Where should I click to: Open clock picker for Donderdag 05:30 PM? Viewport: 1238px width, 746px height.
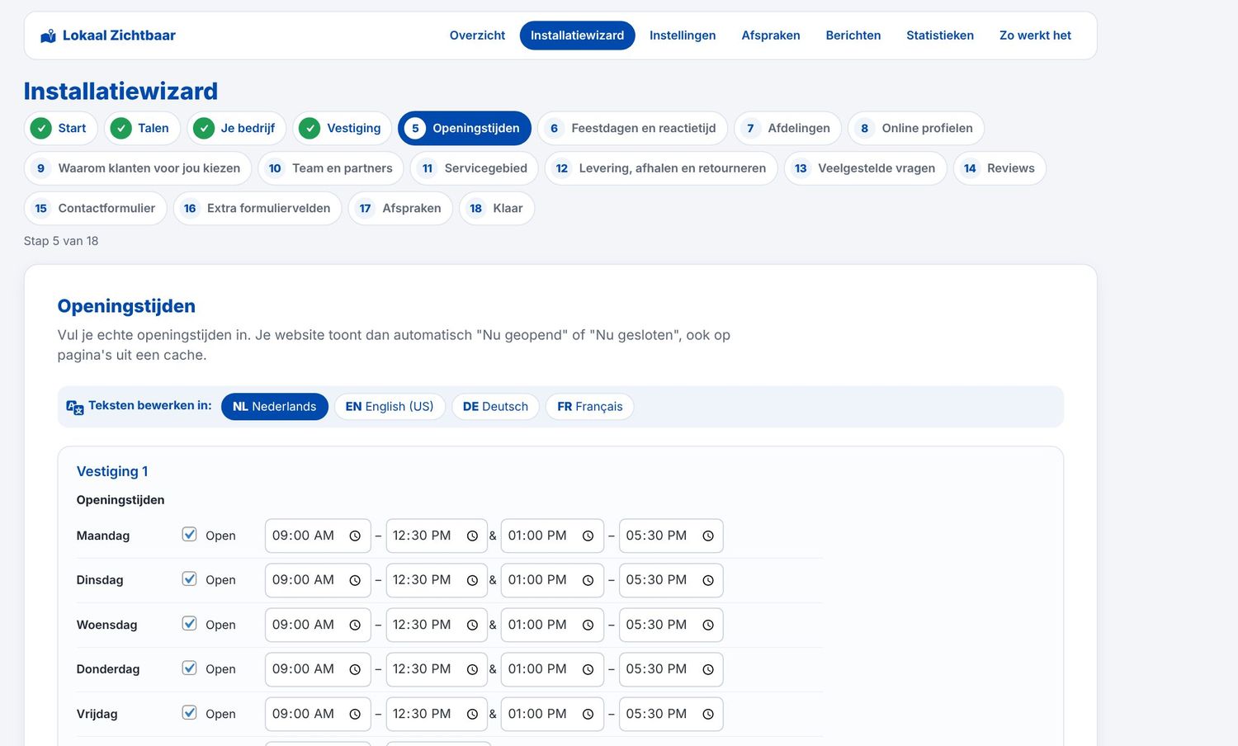pos(707,669)
